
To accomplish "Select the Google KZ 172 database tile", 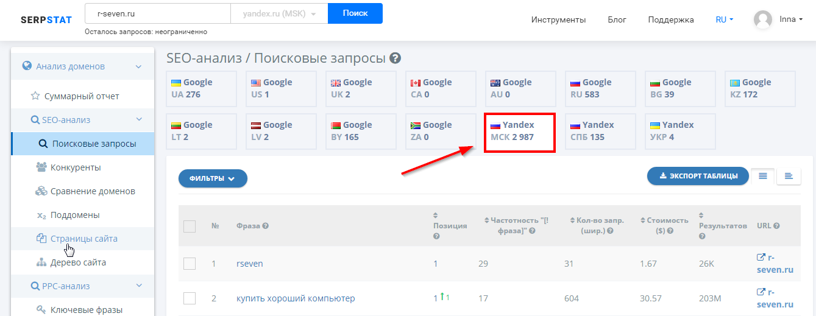I will point(760,88).
